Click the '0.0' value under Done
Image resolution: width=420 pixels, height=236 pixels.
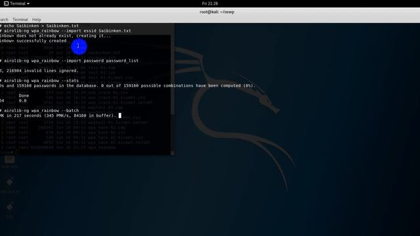[x=23, y=100]
